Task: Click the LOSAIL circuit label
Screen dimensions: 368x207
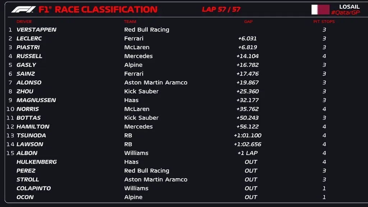Action: (x=349, y=7)
